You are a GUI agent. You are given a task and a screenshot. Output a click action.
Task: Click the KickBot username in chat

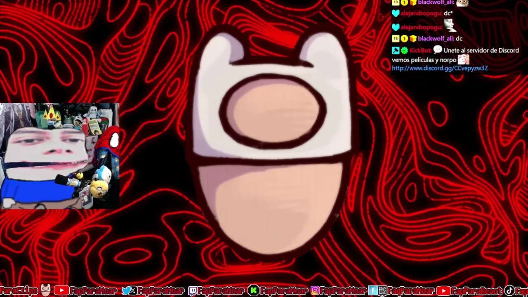point(420,50)
